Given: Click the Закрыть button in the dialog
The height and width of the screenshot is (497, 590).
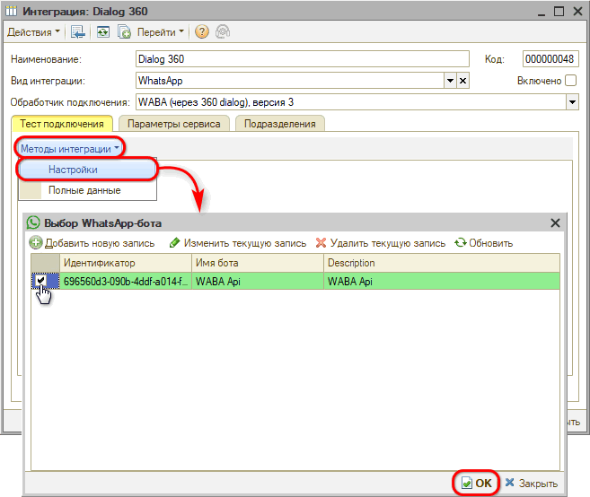Looking at the screenshot, I should click(531, 483).
